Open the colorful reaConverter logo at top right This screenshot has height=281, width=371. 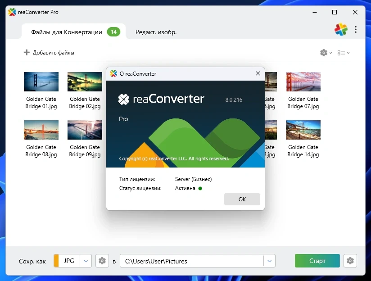341,29
